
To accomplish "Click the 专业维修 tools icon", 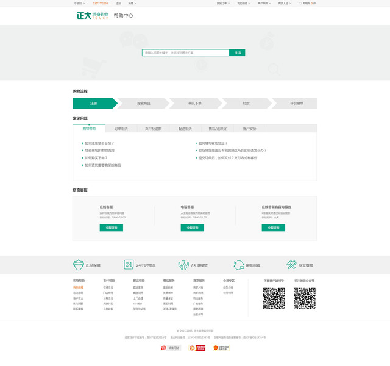I will click(291, 265).
